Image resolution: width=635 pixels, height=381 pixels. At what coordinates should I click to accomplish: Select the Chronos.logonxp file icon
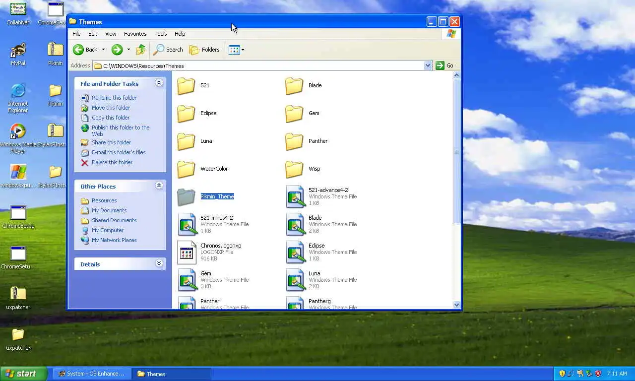tap(187, 253)
